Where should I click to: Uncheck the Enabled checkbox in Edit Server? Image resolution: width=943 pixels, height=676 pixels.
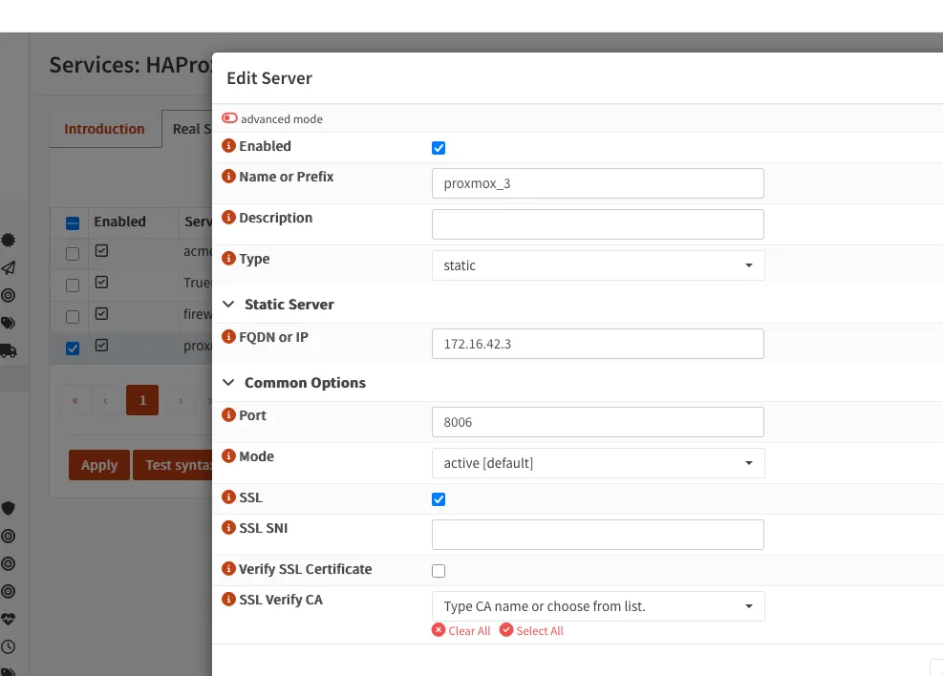click(x=439, y=148)
